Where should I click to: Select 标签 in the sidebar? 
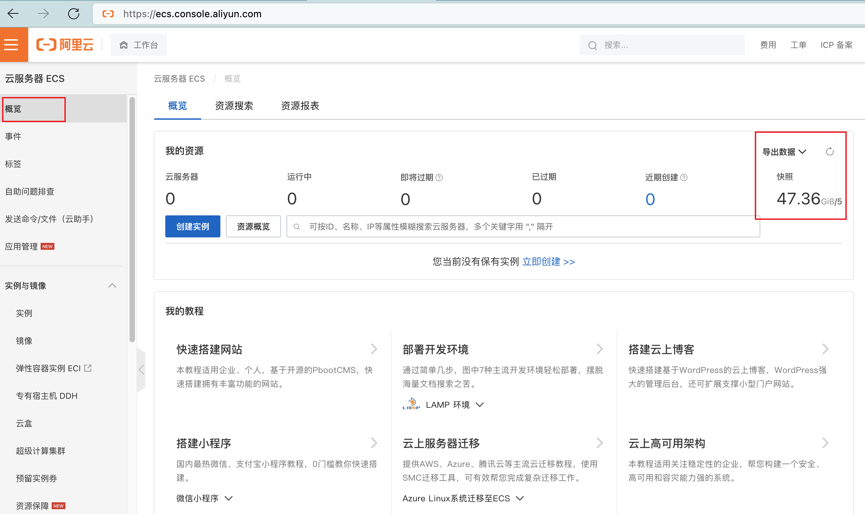13,164
